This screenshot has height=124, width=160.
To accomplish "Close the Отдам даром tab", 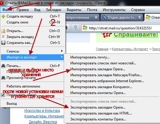I will click(139, 17).
